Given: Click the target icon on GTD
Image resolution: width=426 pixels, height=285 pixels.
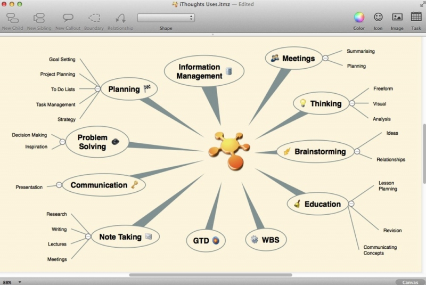Looking at the screenshot, I should [216, 240].
